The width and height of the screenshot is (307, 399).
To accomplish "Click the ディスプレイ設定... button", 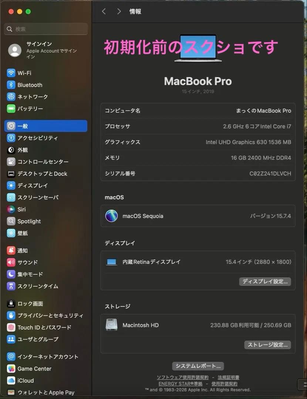I will (265, 282).
